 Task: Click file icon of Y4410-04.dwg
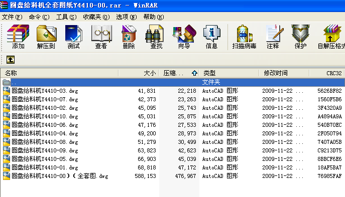click(7, 133)
